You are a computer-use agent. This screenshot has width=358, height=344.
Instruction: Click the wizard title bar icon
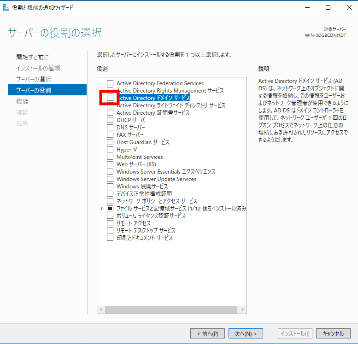pos(6,7)
